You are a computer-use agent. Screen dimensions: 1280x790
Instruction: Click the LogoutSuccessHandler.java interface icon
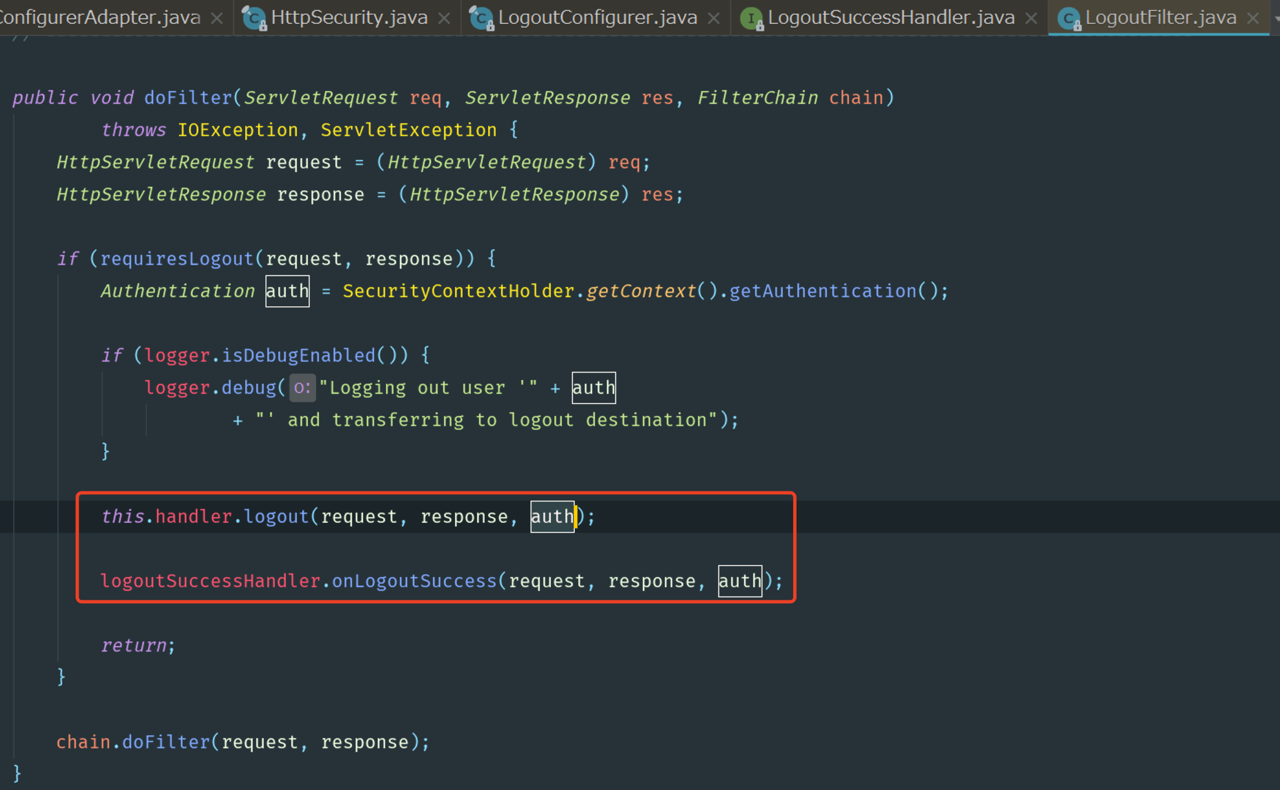tap(751, 18)
